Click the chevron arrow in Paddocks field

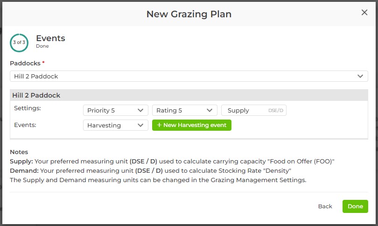[x=360, y=76]
